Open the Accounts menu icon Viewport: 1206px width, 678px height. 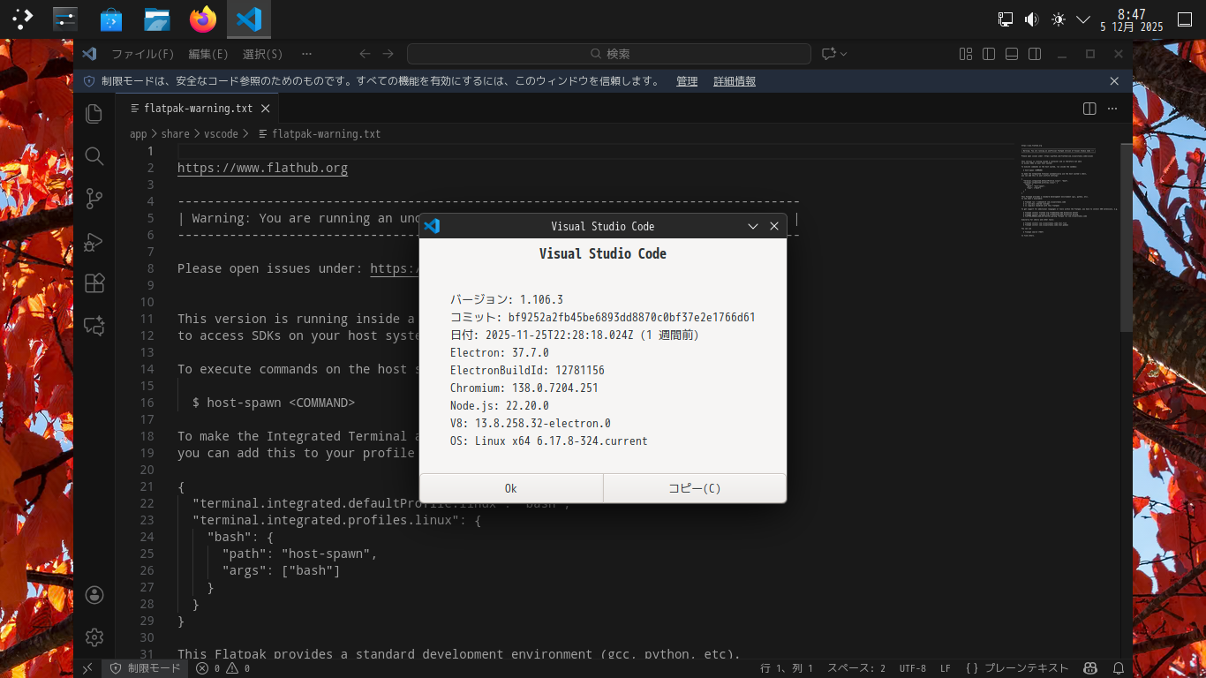tap(94, 595)
